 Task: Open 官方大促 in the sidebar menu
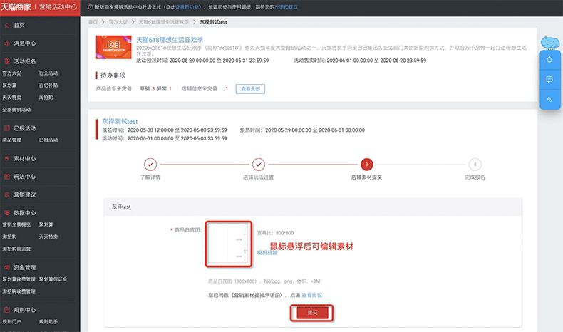12,73
